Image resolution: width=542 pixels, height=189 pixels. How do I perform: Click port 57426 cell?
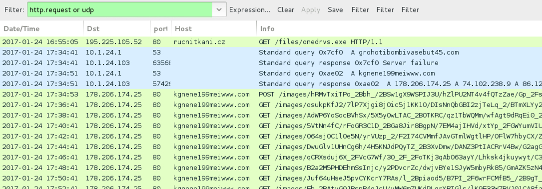pos(161,84)
